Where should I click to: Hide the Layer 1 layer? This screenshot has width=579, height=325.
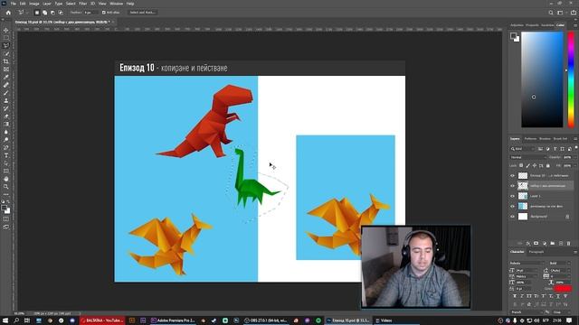pos(512,196)
